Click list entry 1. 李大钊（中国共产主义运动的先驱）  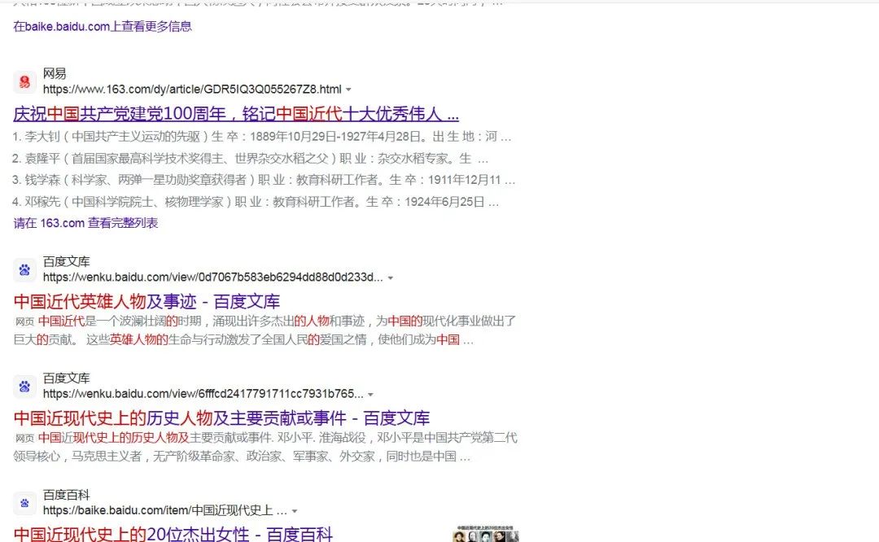coord(261,137)
